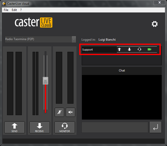
Task: Click the SEND button
Action: click(15, 127)
